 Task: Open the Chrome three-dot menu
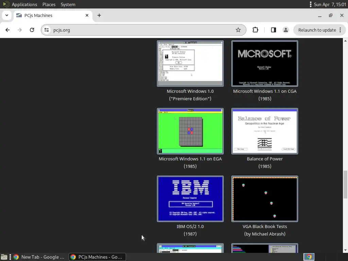340,30
